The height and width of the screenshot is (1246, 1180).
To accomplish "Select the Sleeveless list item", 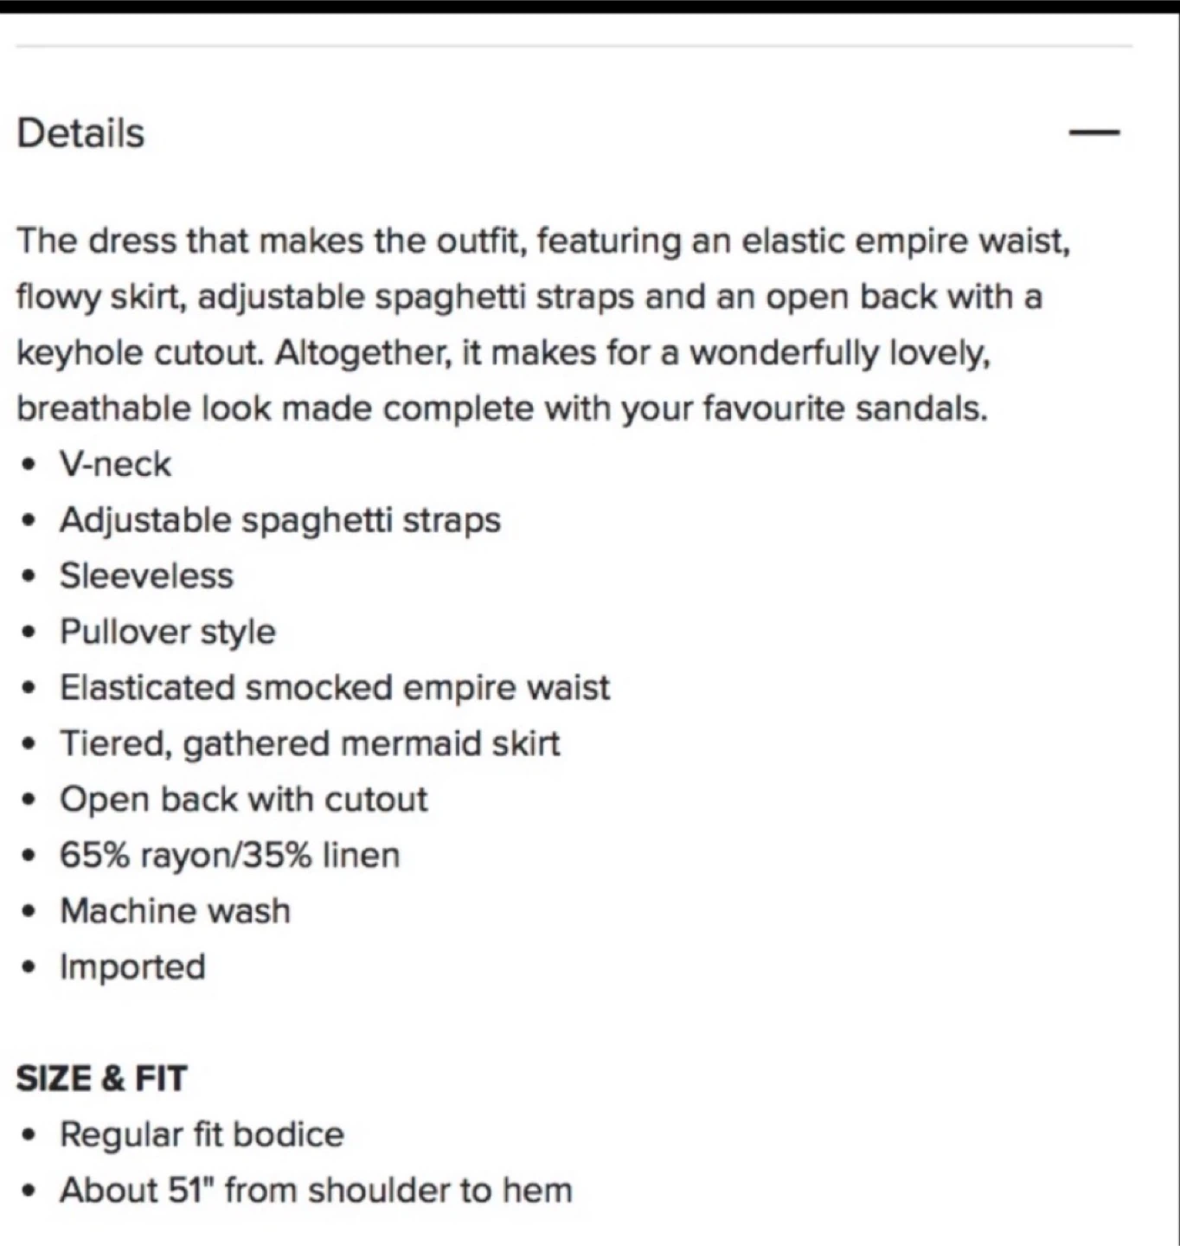I will (x=146, y=576).
